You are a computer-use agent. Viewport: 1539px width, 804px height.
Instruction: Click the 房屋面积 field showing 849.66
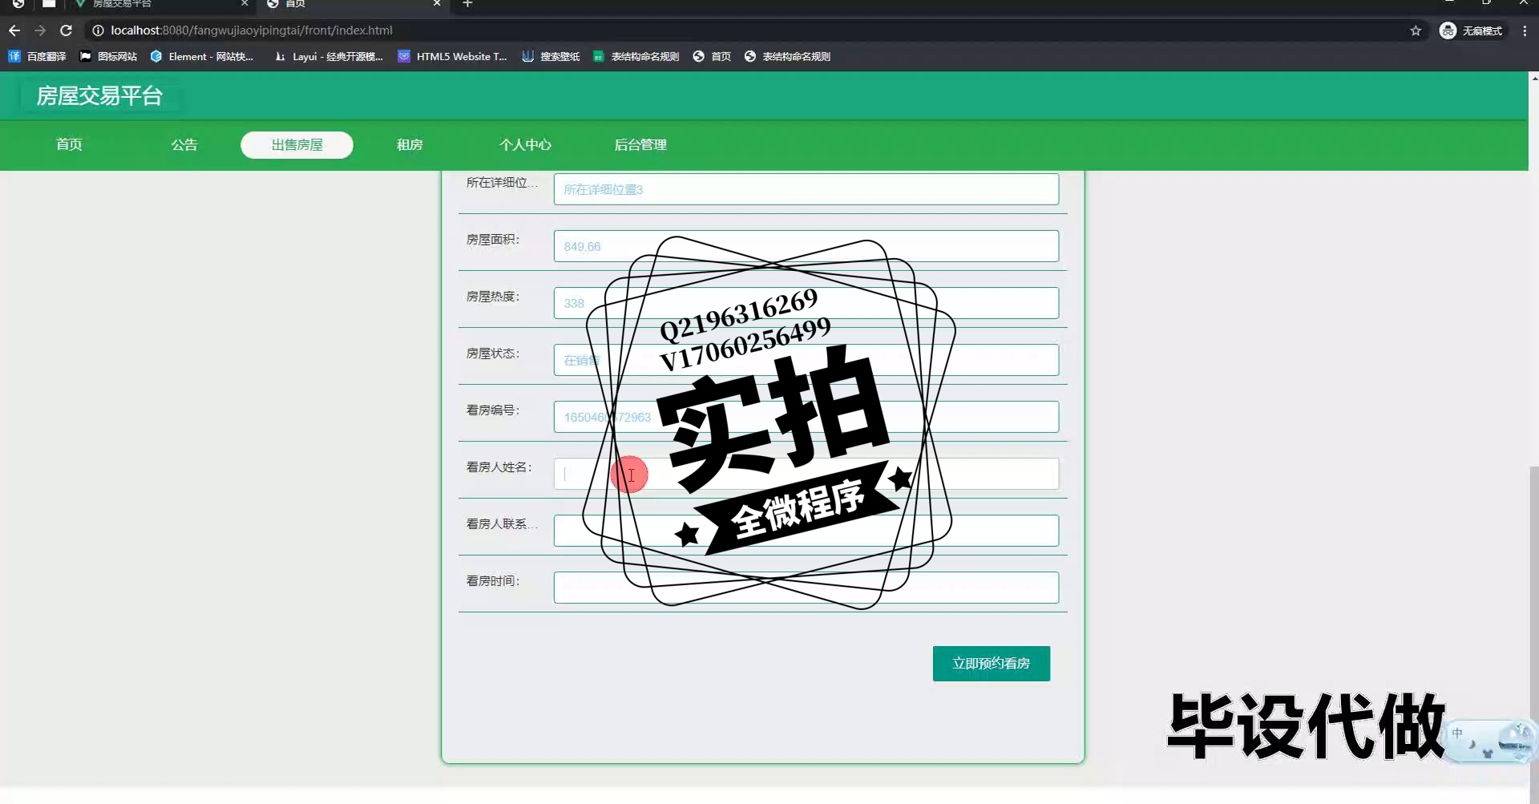click(x=806, y=246)
